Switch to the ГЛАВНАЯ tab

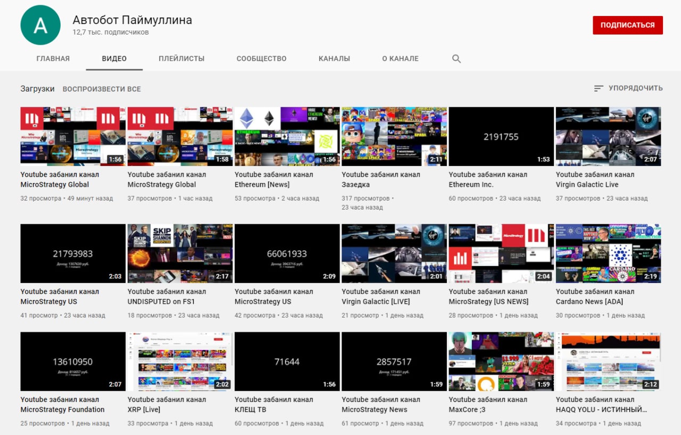click(x=53, y=58)
